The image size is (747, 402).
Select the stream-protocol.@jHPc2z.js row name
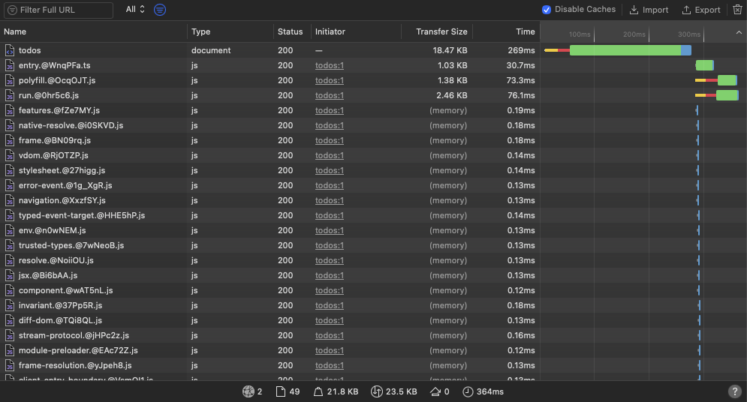[74, 335]
